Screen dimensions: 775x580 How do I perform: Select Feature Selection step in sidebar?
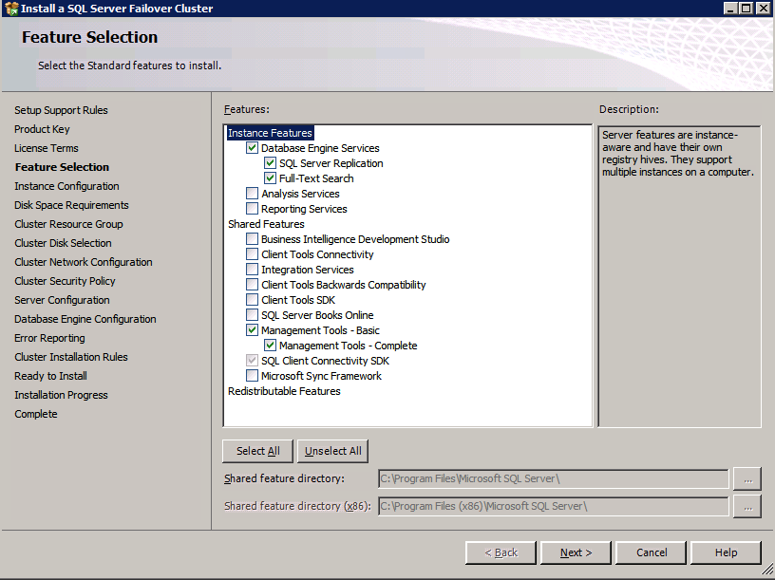click(62, 167)
